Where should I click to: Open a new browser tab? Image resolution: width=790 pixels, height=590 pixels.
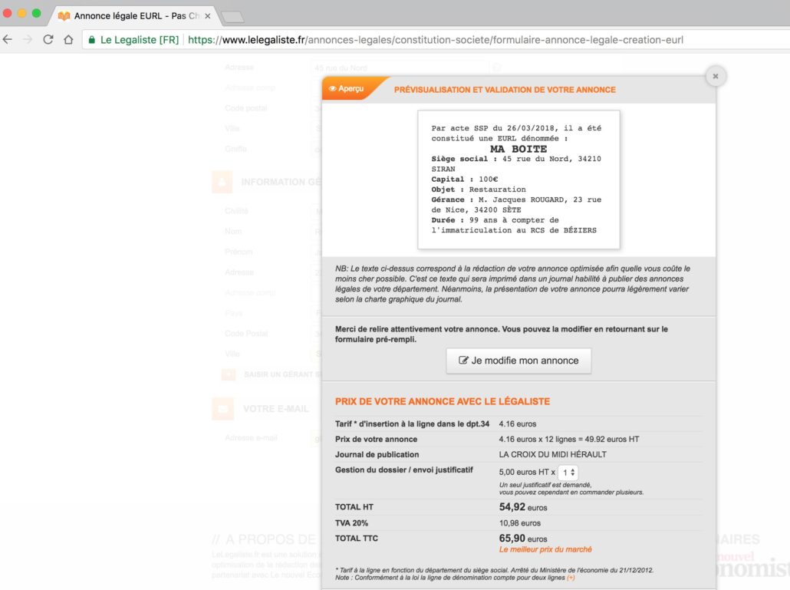click(232, 17)
